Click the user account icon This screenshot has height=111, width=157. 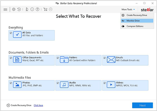pos(51,9)
